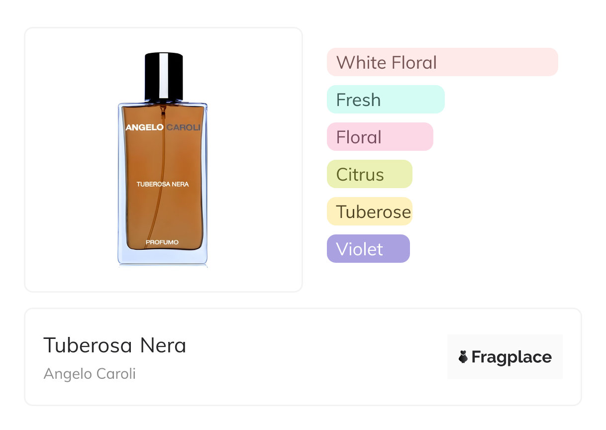Open the Tuberosa Nera fragrance title

click(x=115, y=345)
